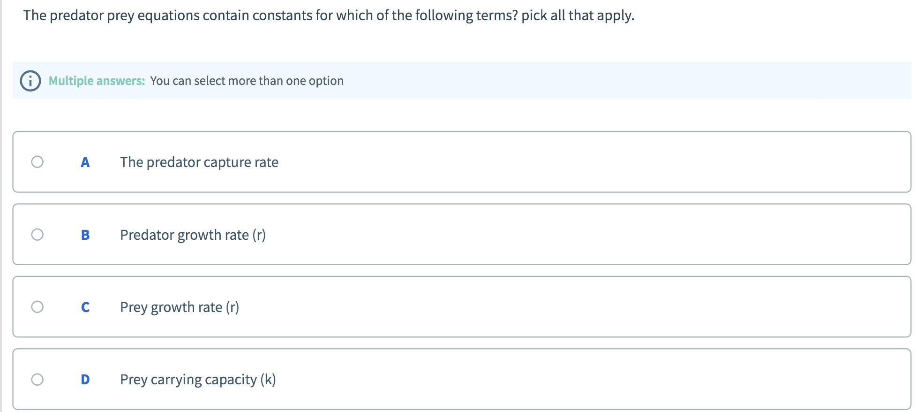Select the radio button for option B
Screen dimensions: 916x412
tap(38, 235)
